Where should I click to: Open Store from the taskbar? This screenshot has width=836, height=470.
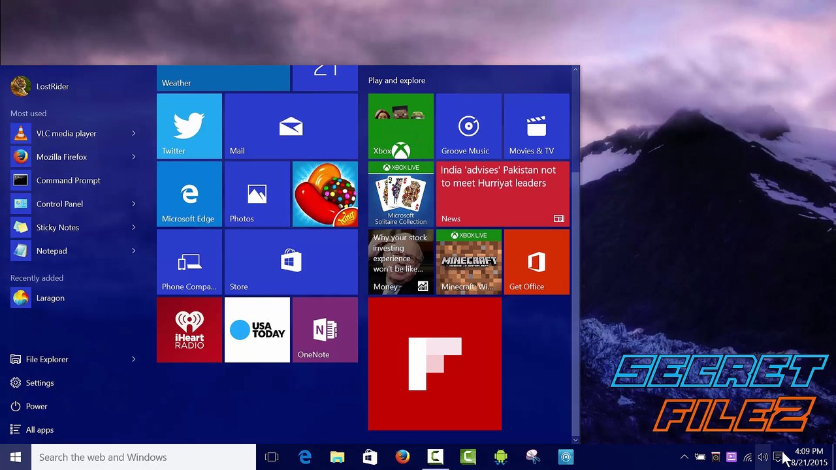(370, 457)
